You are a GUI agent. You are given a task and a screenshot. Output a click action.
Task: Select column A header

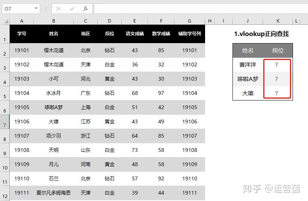[x=22, y=21]
